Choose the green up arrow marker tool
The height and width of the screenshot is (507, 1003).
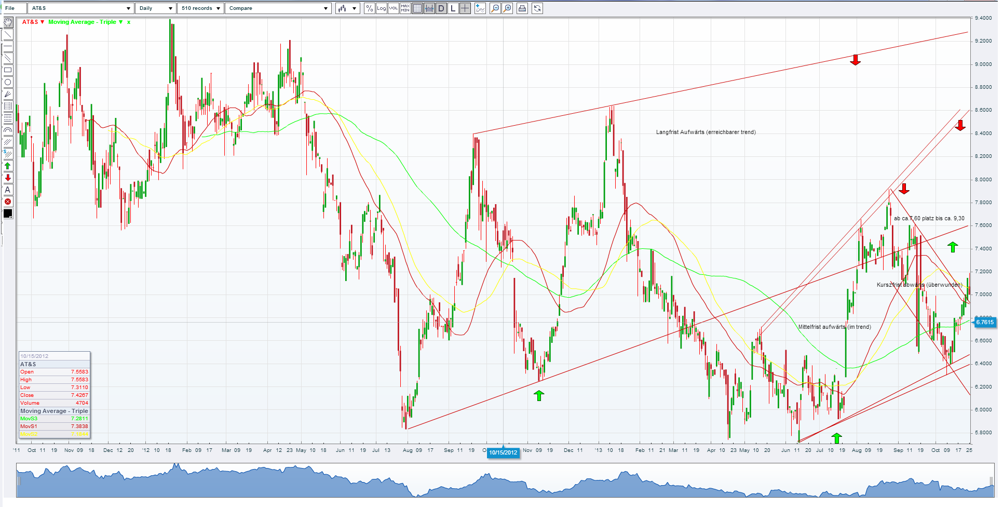[8, 166]
